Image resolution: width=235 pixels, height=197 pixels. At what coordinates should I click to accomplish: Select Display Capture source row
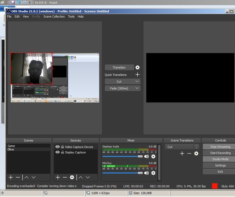coord(76,152)
